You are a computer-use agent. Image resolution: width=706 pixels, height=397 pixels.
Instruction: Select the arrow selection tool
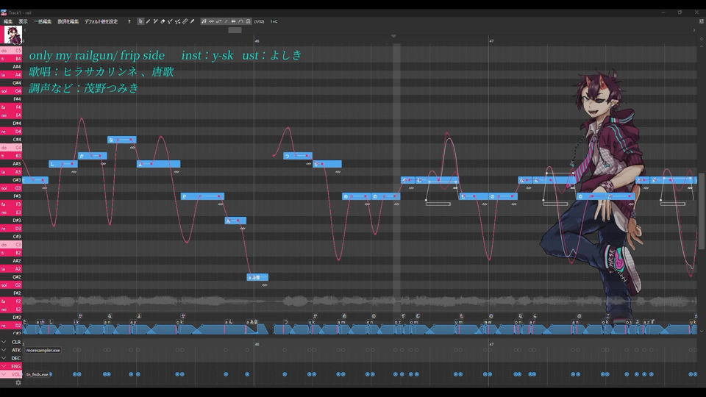pyautogui.click(x=140, y=21)
